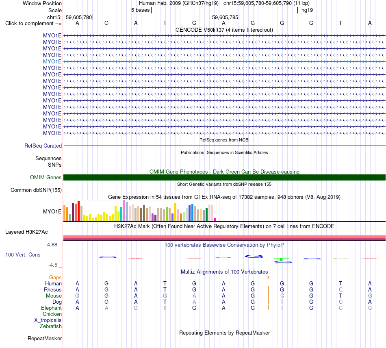The height and width of the screenshot is (348, 386).
Task: Click the 'Mouse' species label
Action: (54, 296)
